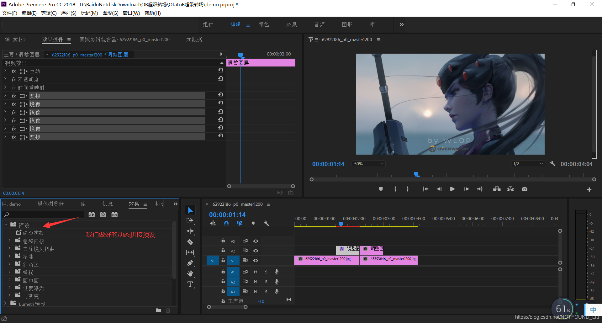Reset the 运动 effect parameters
The width and height of the screenshot is (602, 323).
221,70
